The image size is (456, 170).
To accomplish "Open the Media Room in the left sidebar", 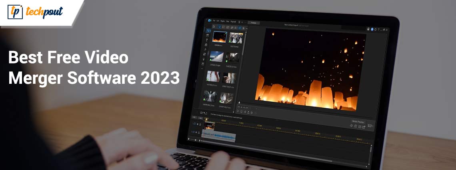I will coord(208,30).
